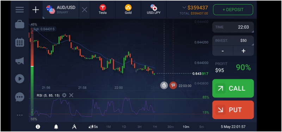Switch to the Gold asset tab
Image resolution: width=282 pixels, height=132 pixels.
point(128,10)
